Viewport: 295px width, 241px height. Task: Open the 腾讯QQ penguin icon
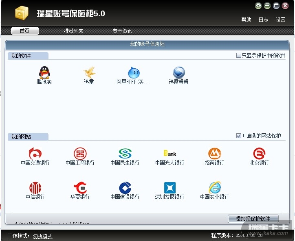click(x=44, y=72)
